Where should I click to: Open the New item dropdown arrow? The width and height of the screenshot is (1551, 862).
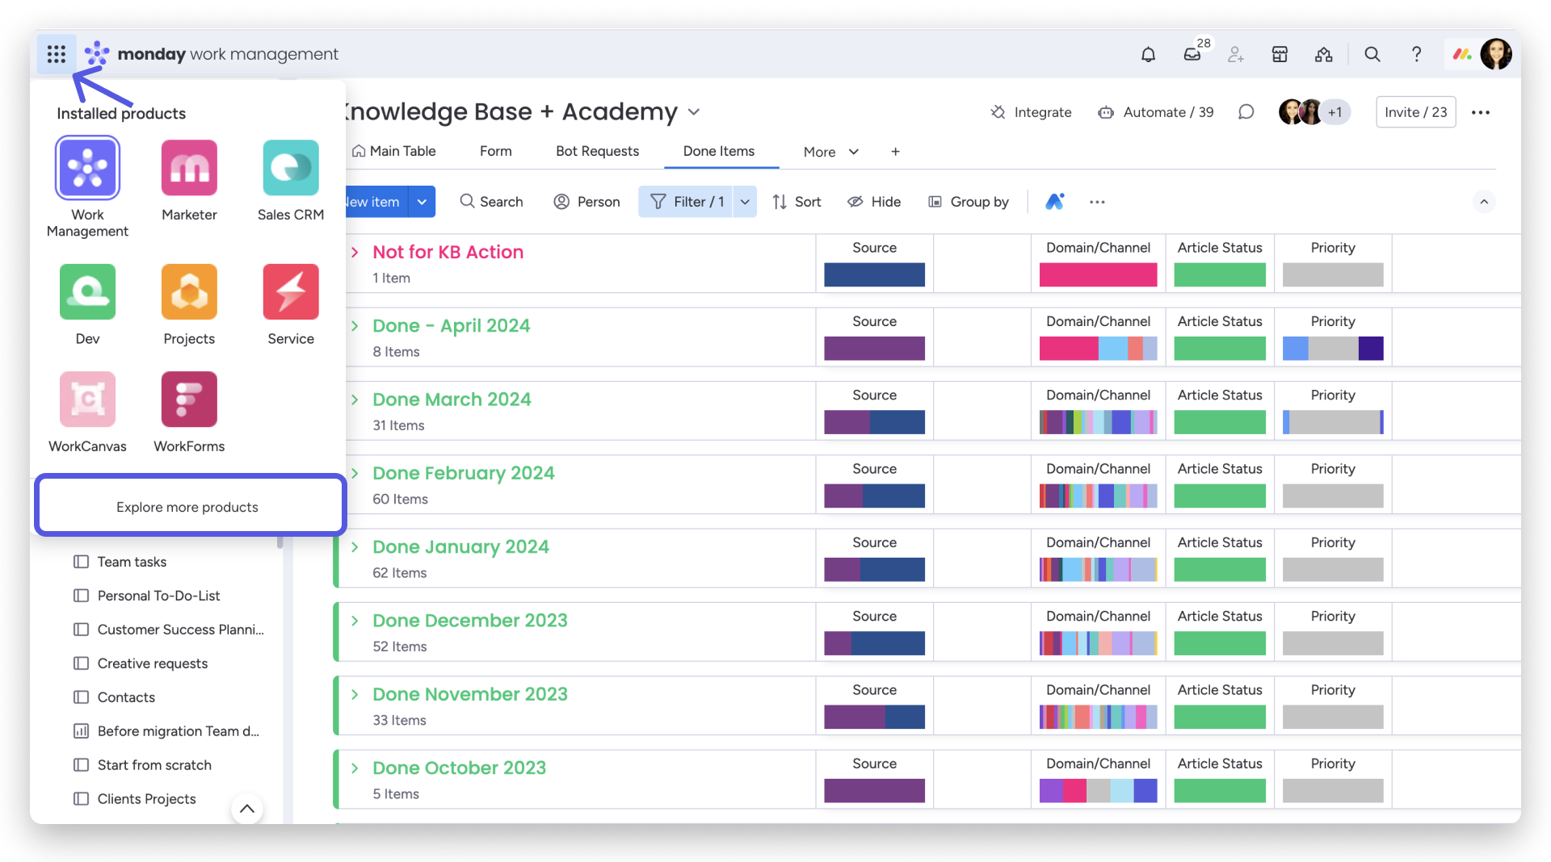pos(422,202)
